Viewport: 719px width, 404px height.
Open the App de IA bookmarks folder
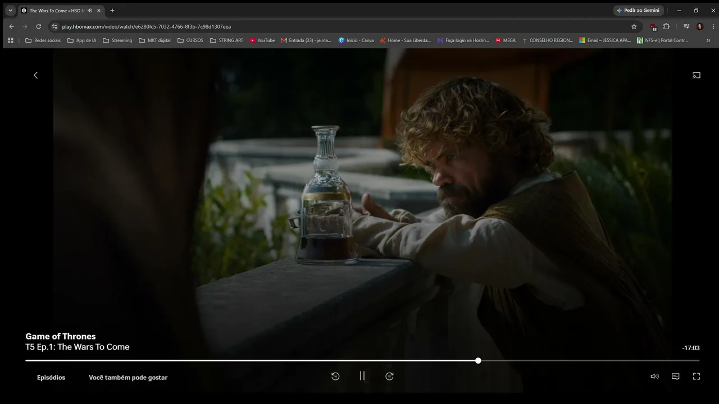point(81,40)
